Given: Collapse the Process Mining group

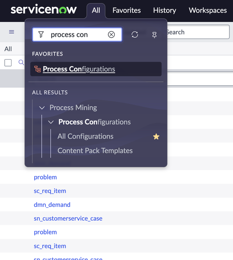Looking at the screenshot, I should [x=42, y=108].
